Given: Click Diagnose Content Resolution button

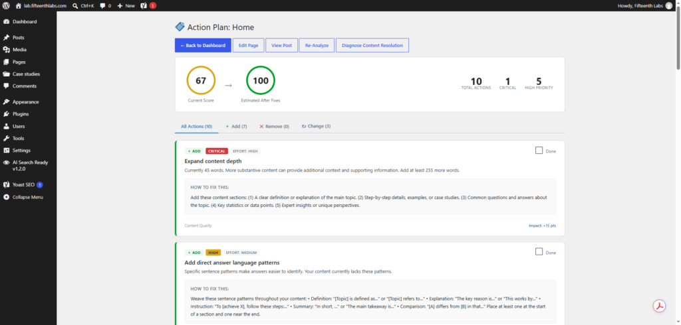Looking at the screenshot, I should 372,45.
